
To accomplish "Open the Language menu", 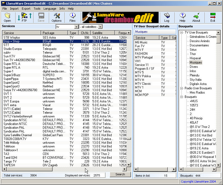I will (50, 9).
